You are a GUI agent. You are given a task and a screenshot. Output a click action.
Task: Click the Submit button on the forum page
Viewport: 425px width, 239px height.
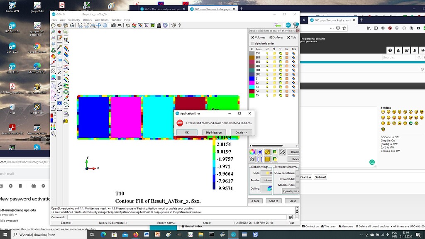(x=320, y=177)
